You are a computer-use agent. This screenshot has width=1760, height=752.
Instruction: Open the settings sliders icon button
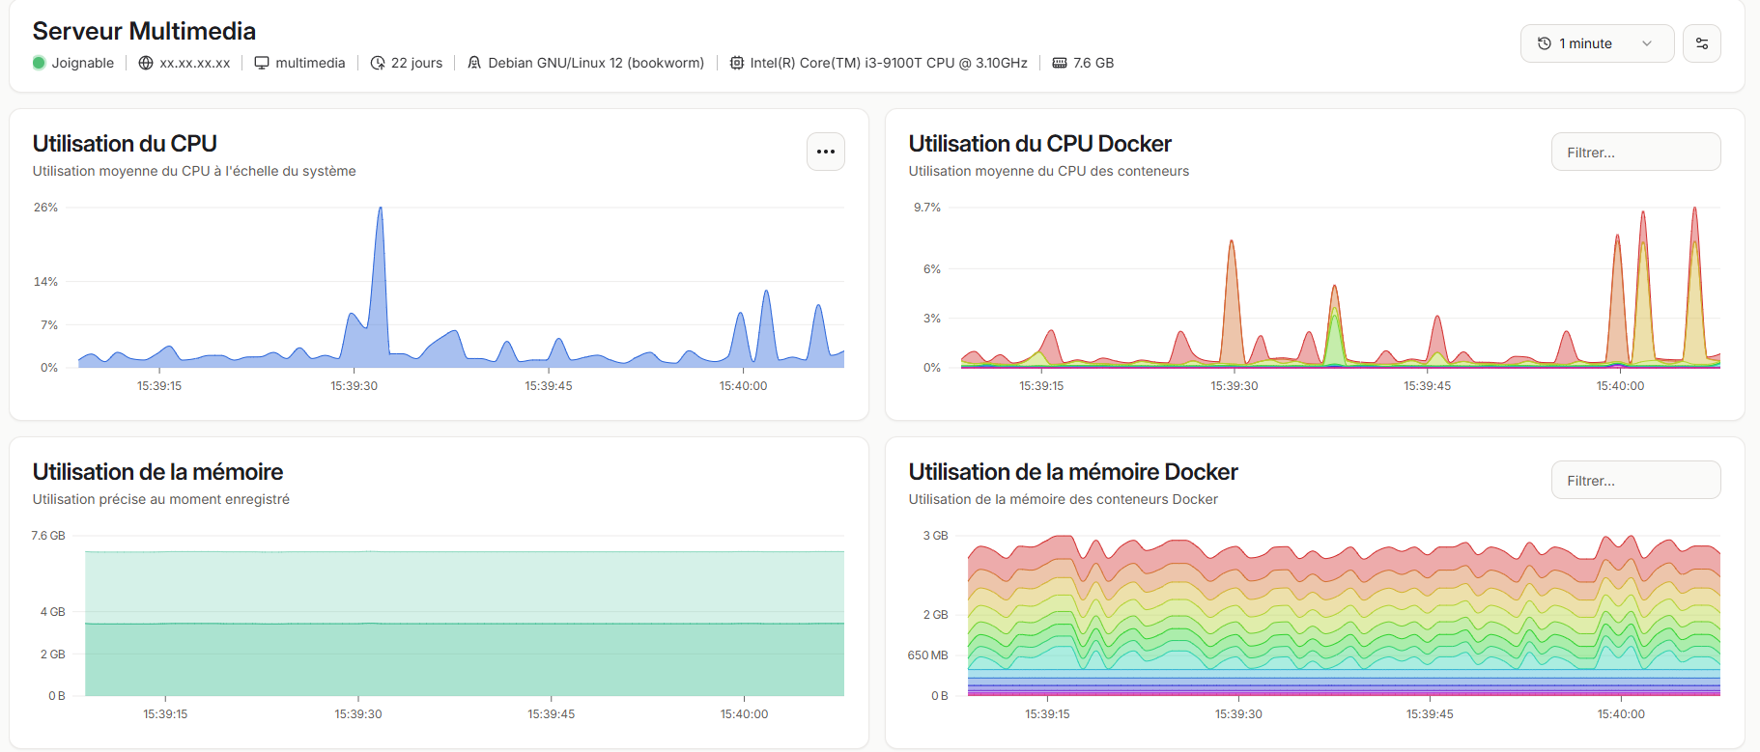(x=1702, y=43)
